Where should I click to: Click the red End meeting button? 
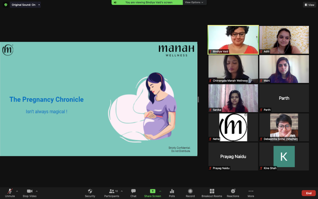(x=308, y=193)
